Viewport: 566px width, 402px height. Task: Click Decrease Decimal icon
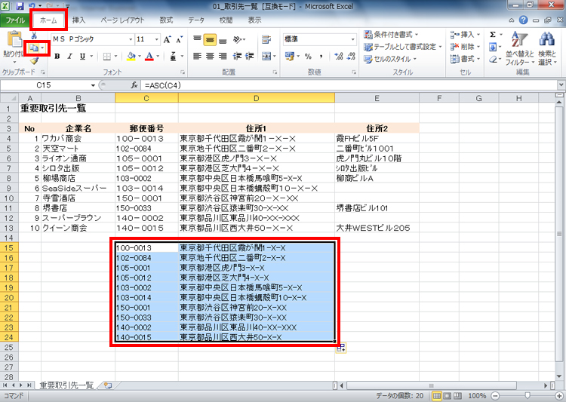351,57
